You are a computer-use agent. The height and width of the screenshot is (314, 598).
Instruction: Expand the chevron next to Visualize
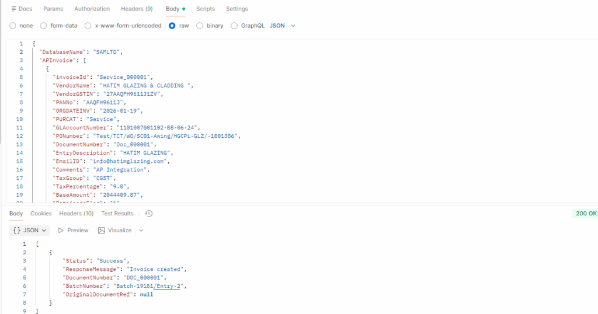[x=141, y=231]
